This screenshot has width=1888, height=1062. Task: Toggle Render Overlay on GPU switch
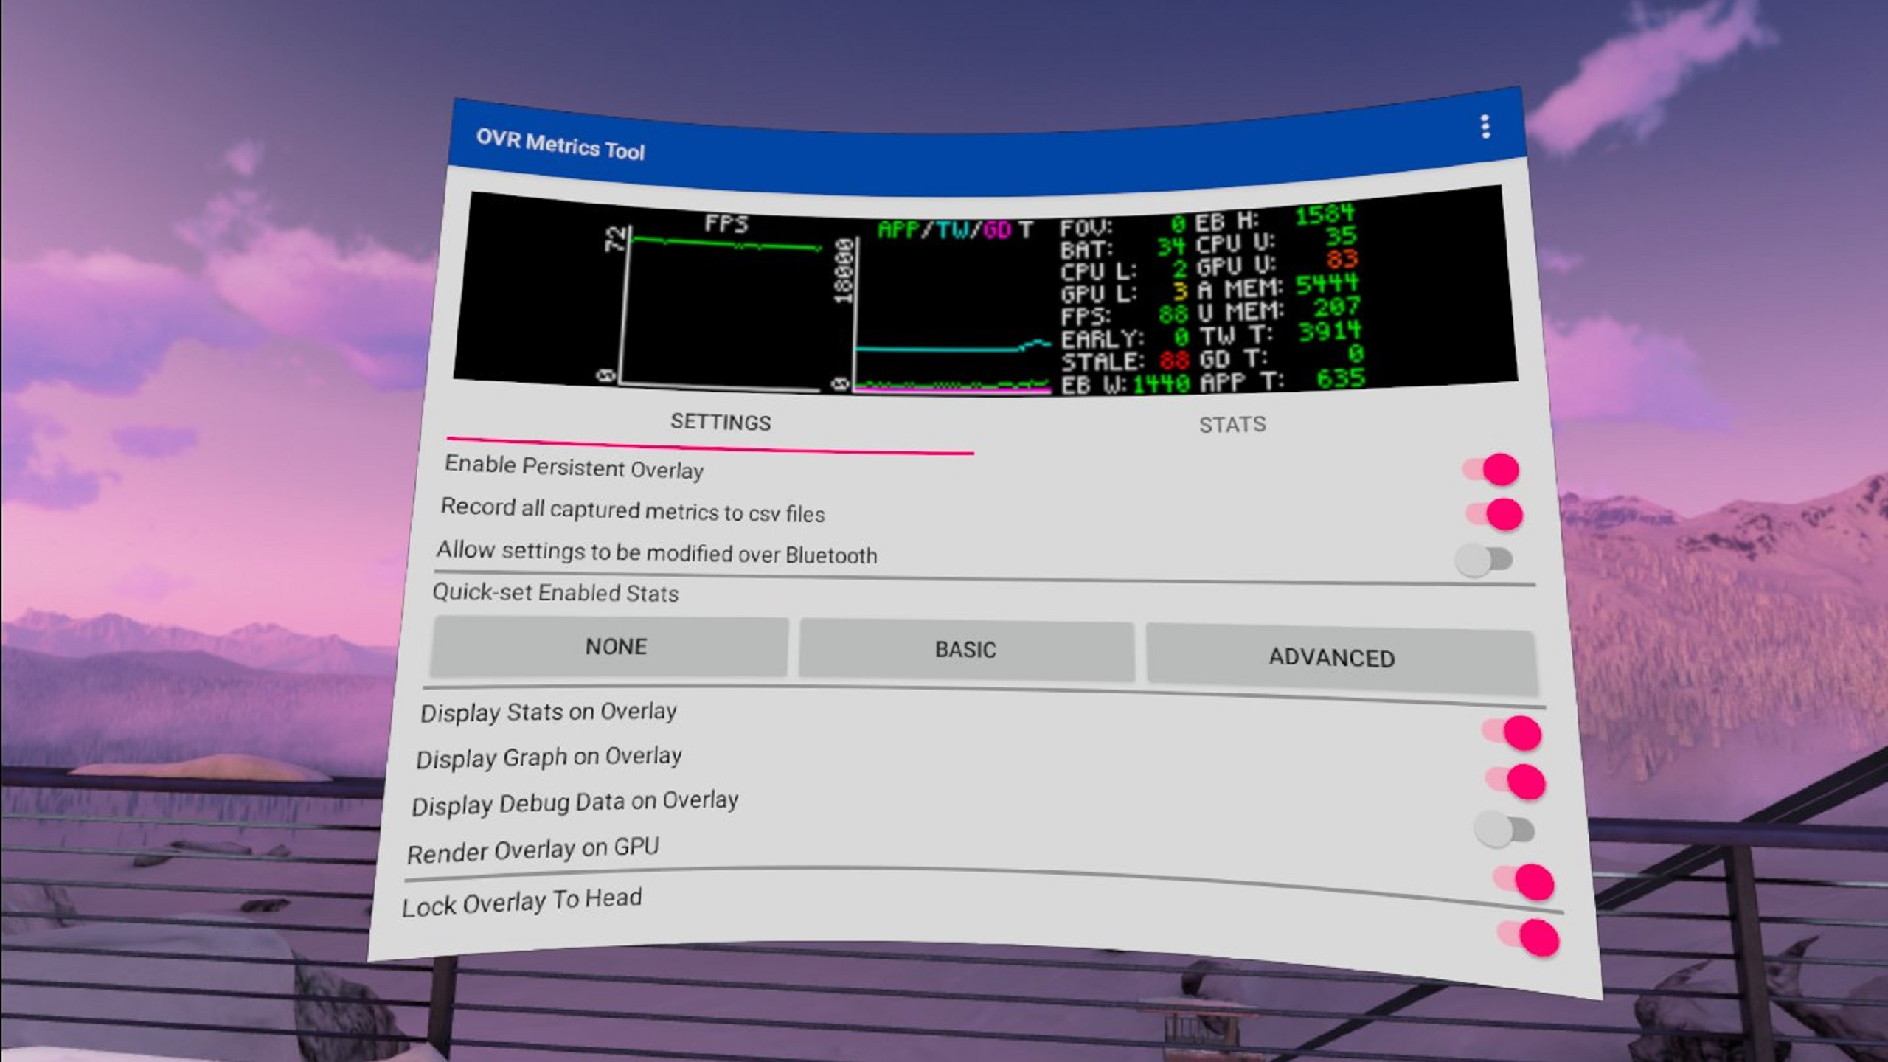point(1525,881)
